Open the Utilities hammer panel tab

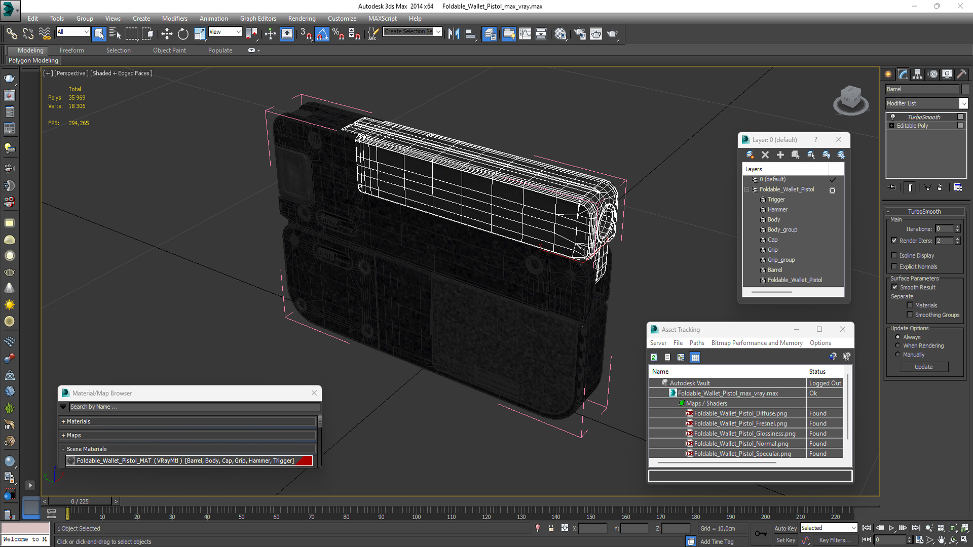(x=961, y=74)
